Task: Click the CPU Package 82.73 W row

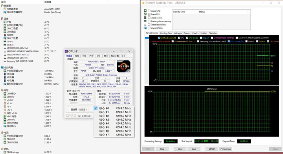Action: (27, 152)
